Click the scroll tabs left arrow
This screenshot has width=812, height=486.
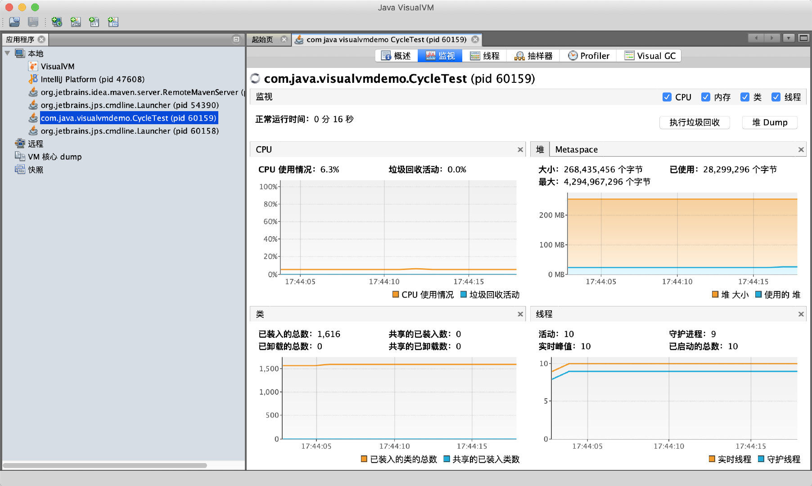(x=756, y=38)
